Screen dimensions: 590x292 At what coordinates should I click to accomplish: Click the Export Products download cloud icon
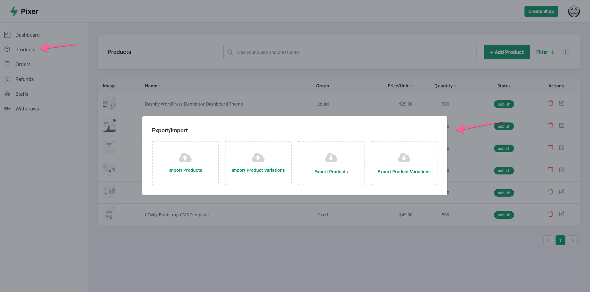(331, 158)
